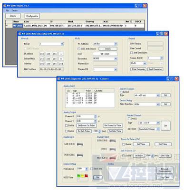The image size is (184, 190).
Task: Tick Set All under Analog Input
Action: pos(121,92)
